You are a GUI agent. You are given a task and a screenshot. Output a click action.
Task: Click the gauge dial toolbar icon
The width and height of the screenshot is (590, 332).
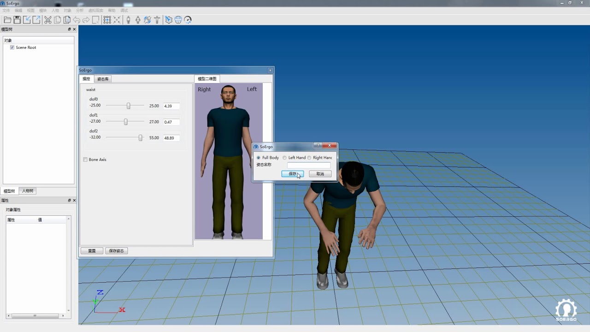click(x=188, y=20)
